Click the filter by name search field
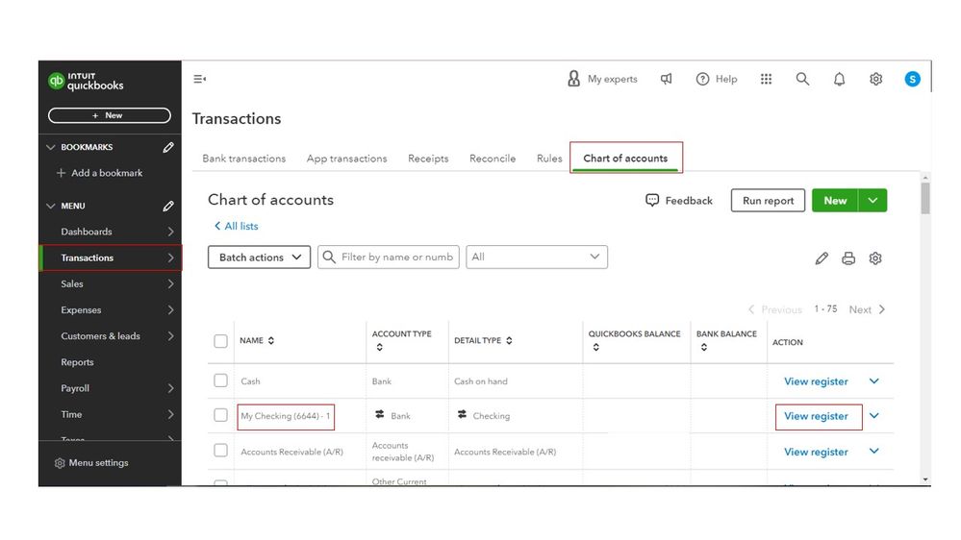 coord(396,257)
